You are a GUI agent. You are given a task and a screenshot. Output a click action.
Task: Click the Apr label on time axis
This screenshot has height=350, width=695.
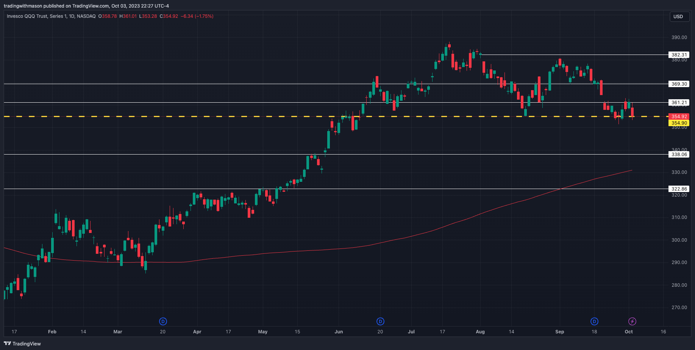(x=197, y=332)
